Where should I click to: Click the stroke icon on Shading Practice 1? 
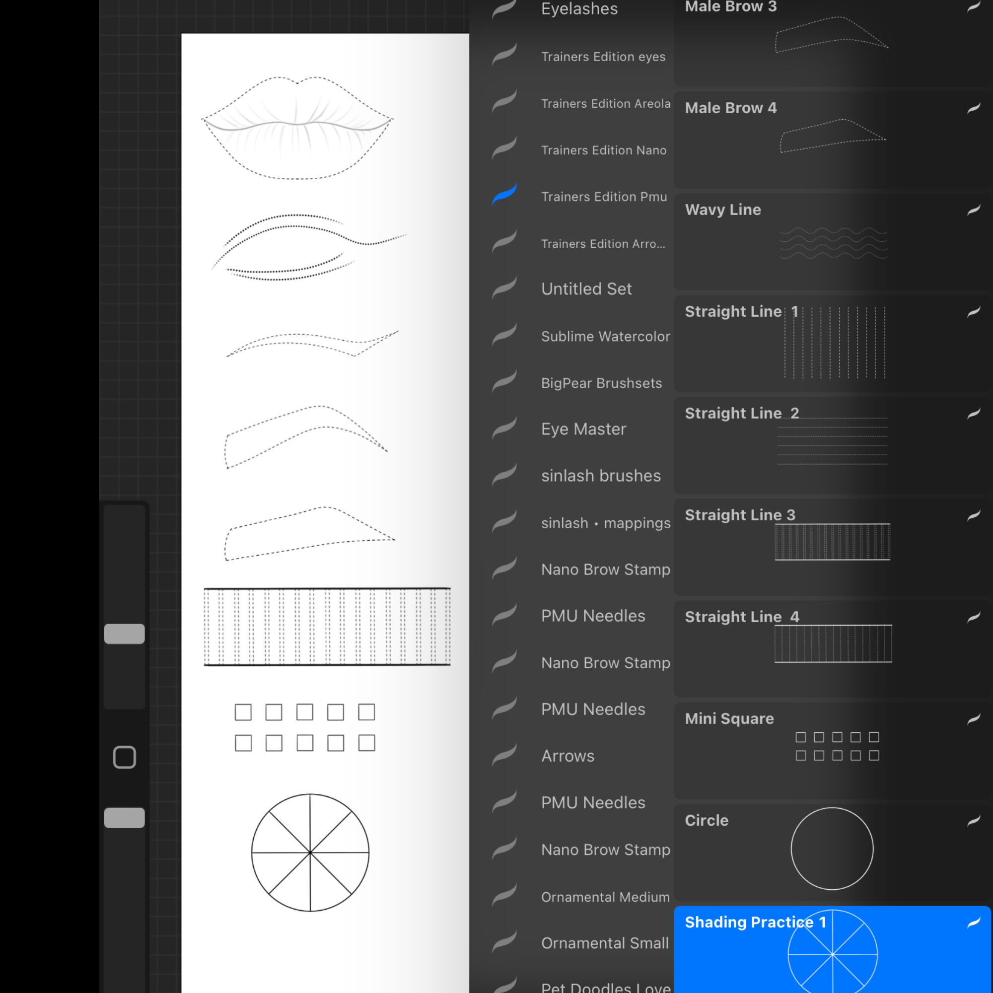click(974, 922)
